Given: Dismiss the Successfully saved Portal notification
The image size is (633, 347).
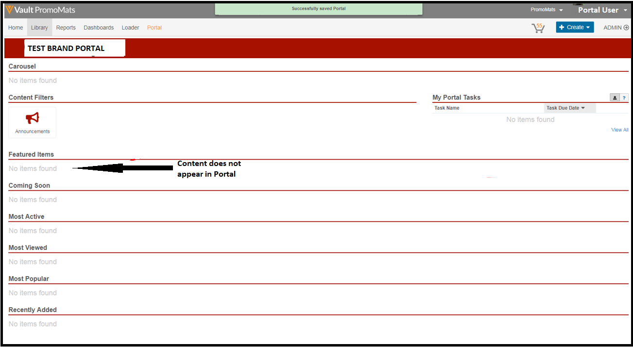Looking at the screenshot, I should pos(318,9).
